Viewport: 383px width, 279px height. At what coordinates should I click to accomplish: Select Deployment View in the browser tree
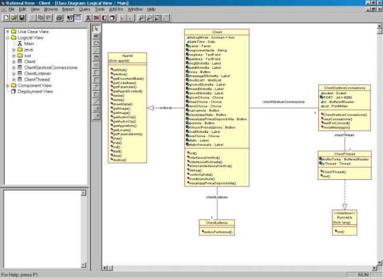coord(35,91)
